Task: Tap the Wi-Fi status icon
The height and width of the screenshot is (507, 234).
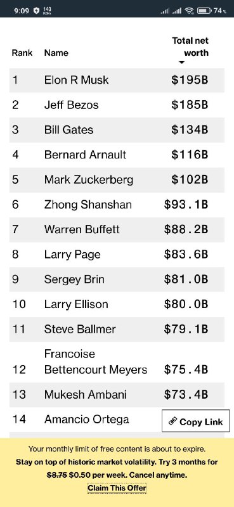Action: 190,11
